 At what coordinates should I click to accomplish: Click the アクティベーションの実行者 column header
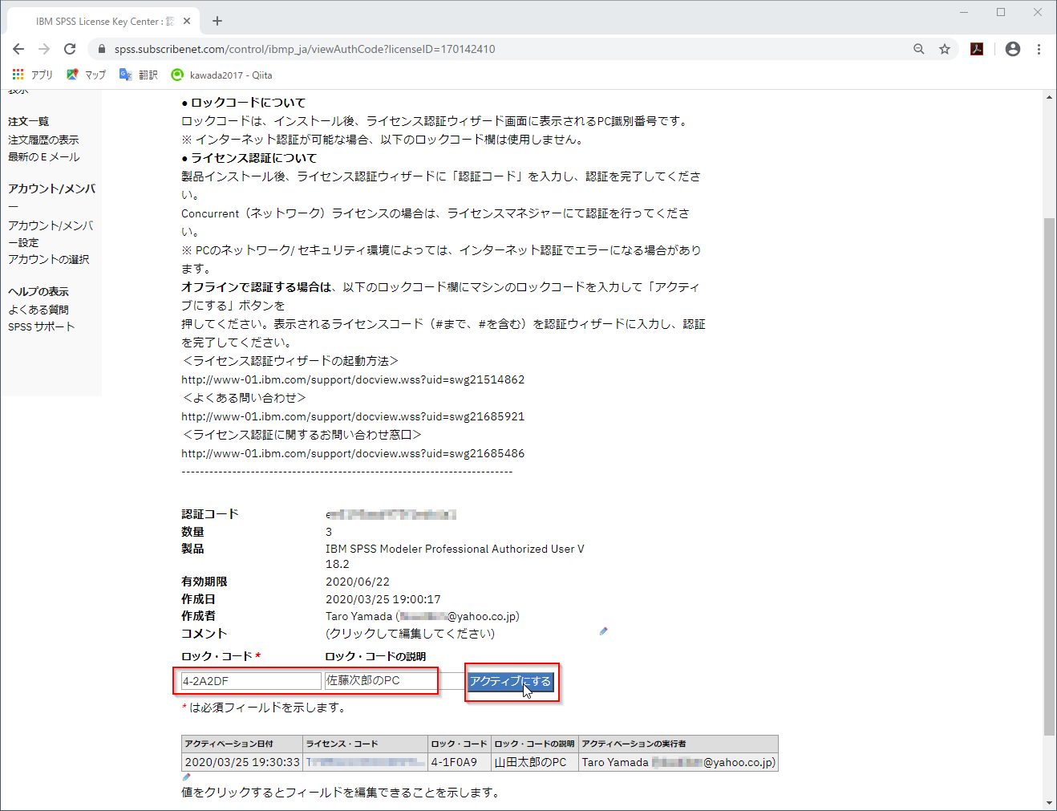coord(678,744)
